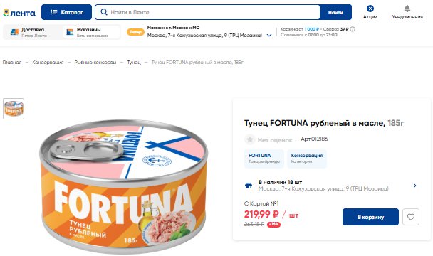Add product to favorites with heart icon
Image resolution: width=433 pixels, height=256 pixels.
click(x=411, y=217)
